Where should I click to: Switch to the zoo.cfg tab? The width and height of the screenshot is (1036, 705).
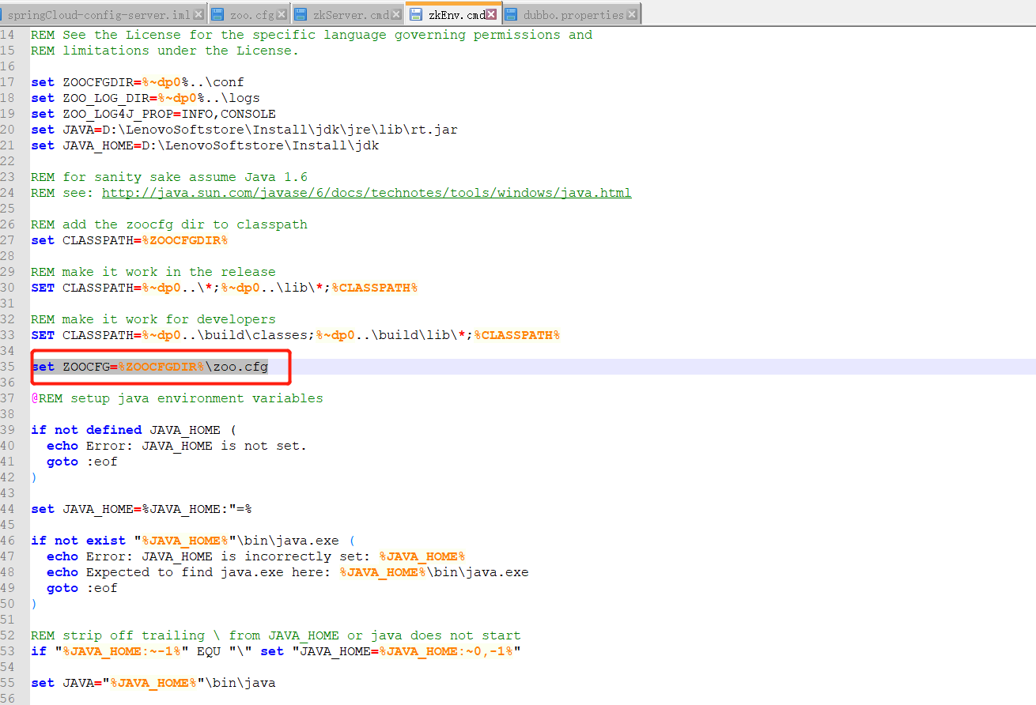pyautogui.click(x=249, y=14)
